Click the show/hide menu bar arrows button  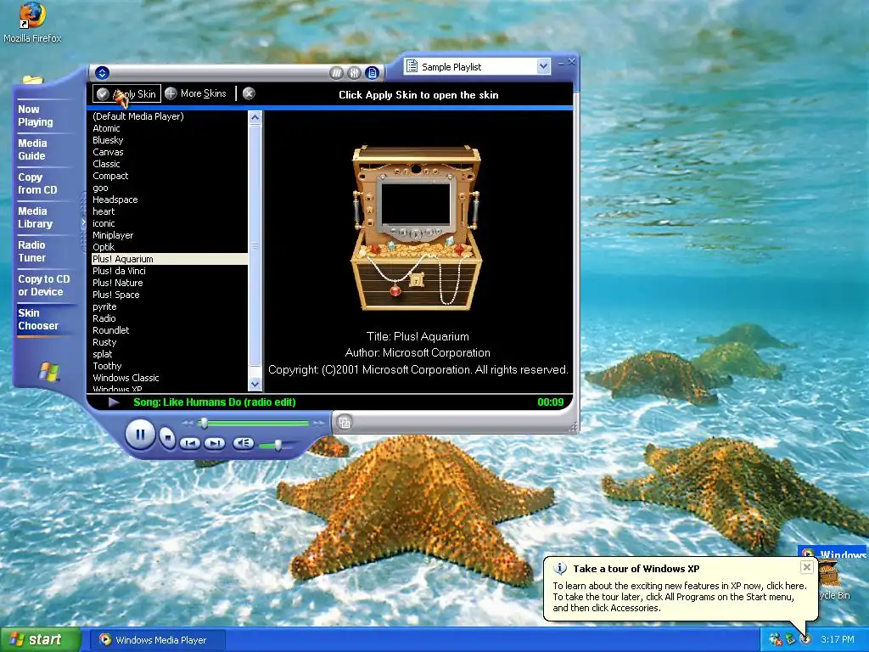[102, 73]
